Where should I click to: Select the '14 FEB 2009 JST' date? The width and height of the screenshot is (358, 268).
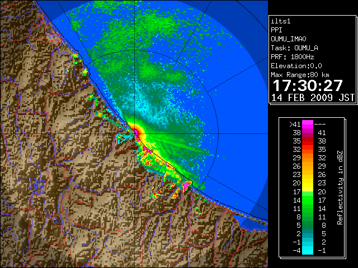[313, 98]
